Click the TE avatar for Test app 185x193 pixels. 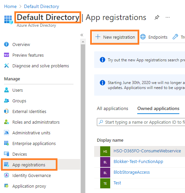(x=105, y=183)
